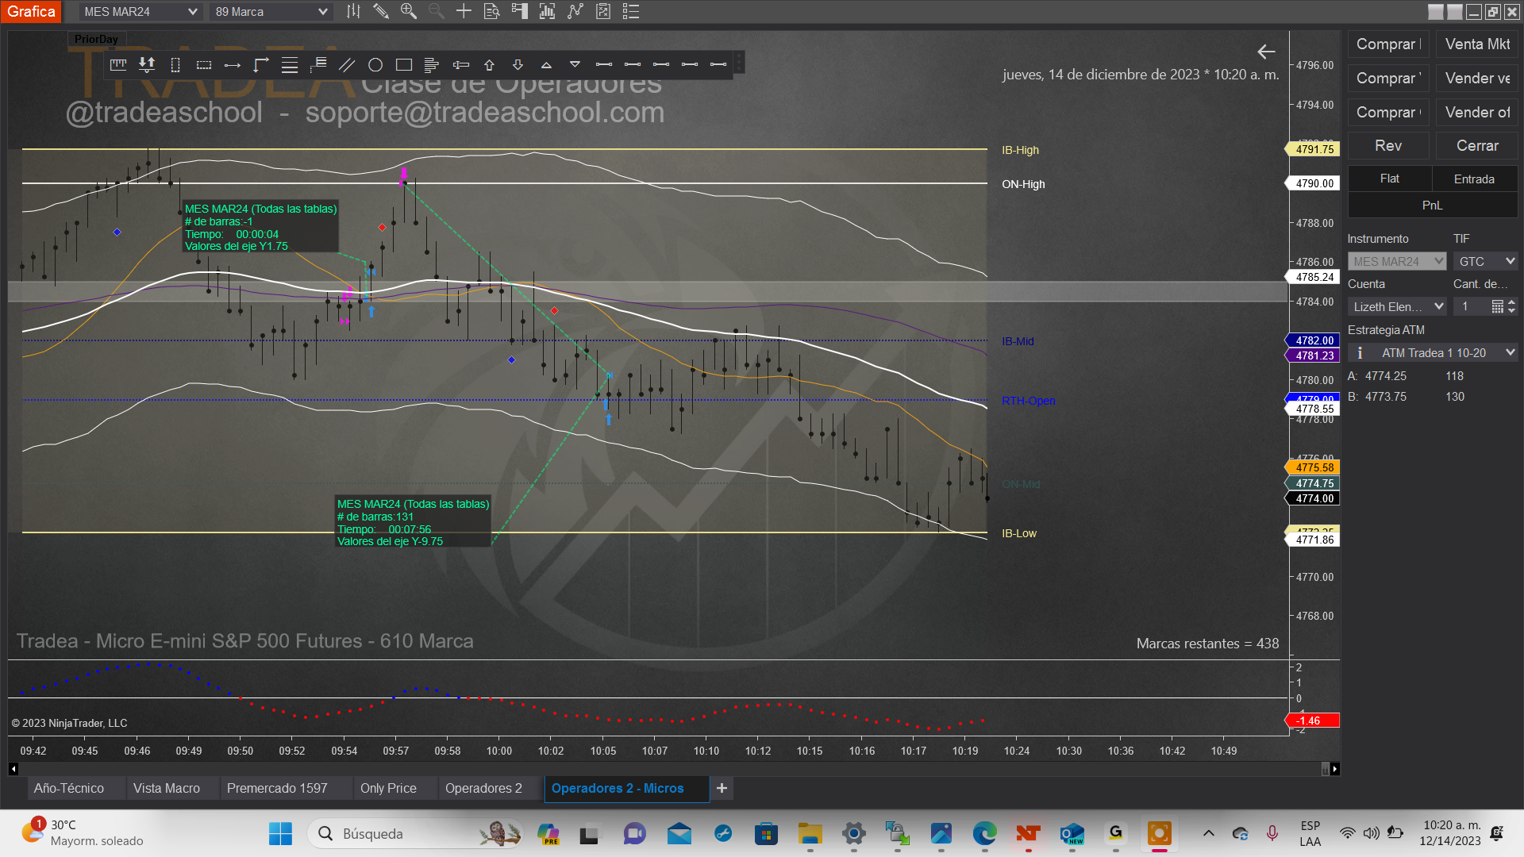
Task: Open the drawing tools pencil icon
Action: click(381, 11)
